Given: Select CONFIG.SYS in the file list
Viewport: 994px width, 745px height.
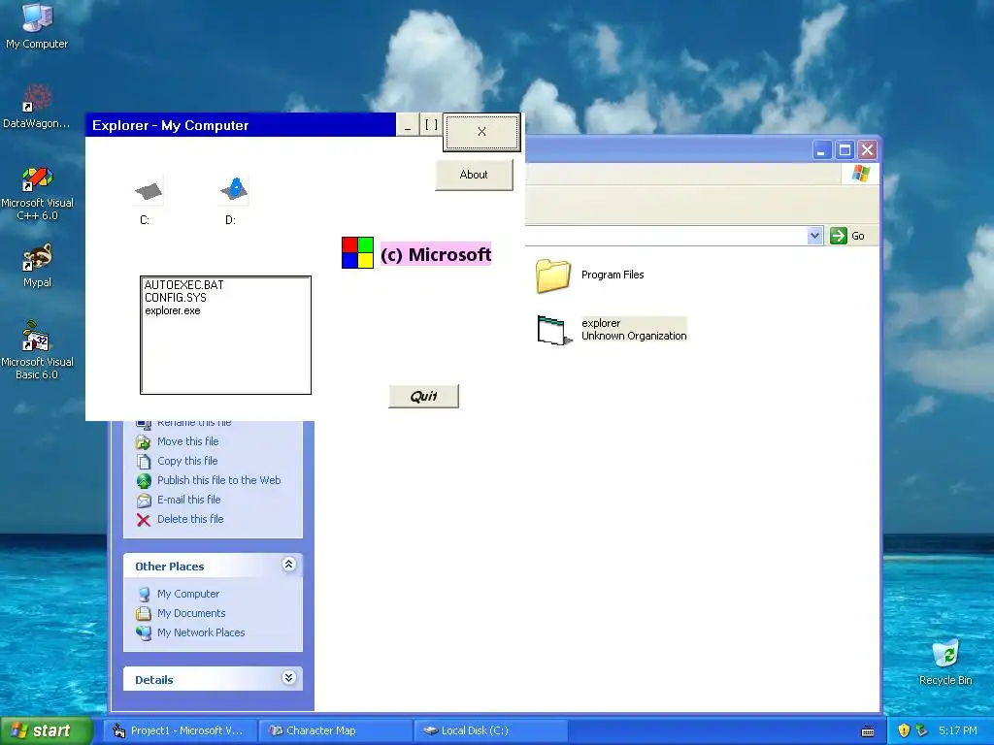Looking at the screenshot, I should 176,298.
